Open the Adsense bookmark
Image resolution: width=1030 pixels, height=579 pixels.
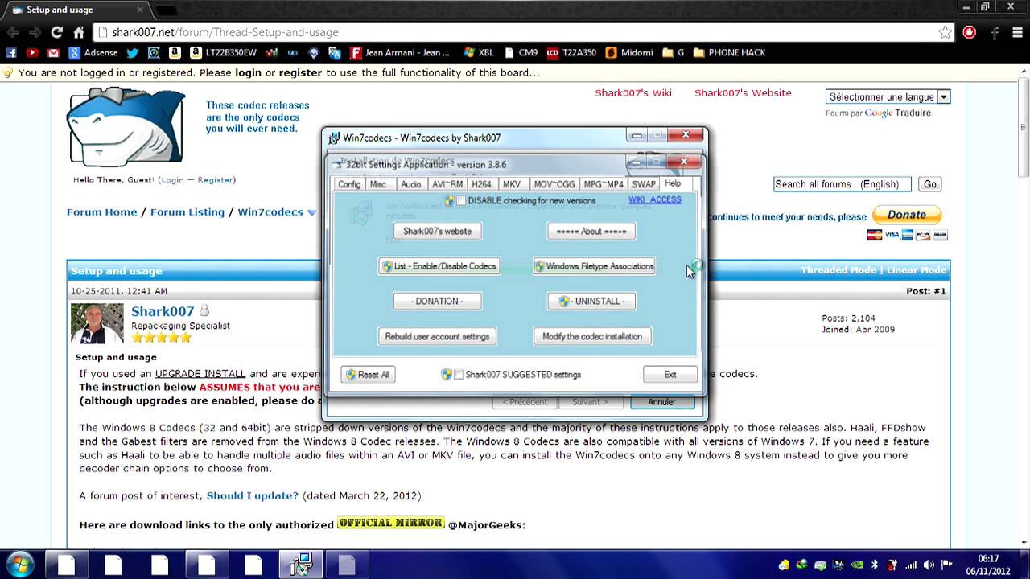[x=93, y=52]
